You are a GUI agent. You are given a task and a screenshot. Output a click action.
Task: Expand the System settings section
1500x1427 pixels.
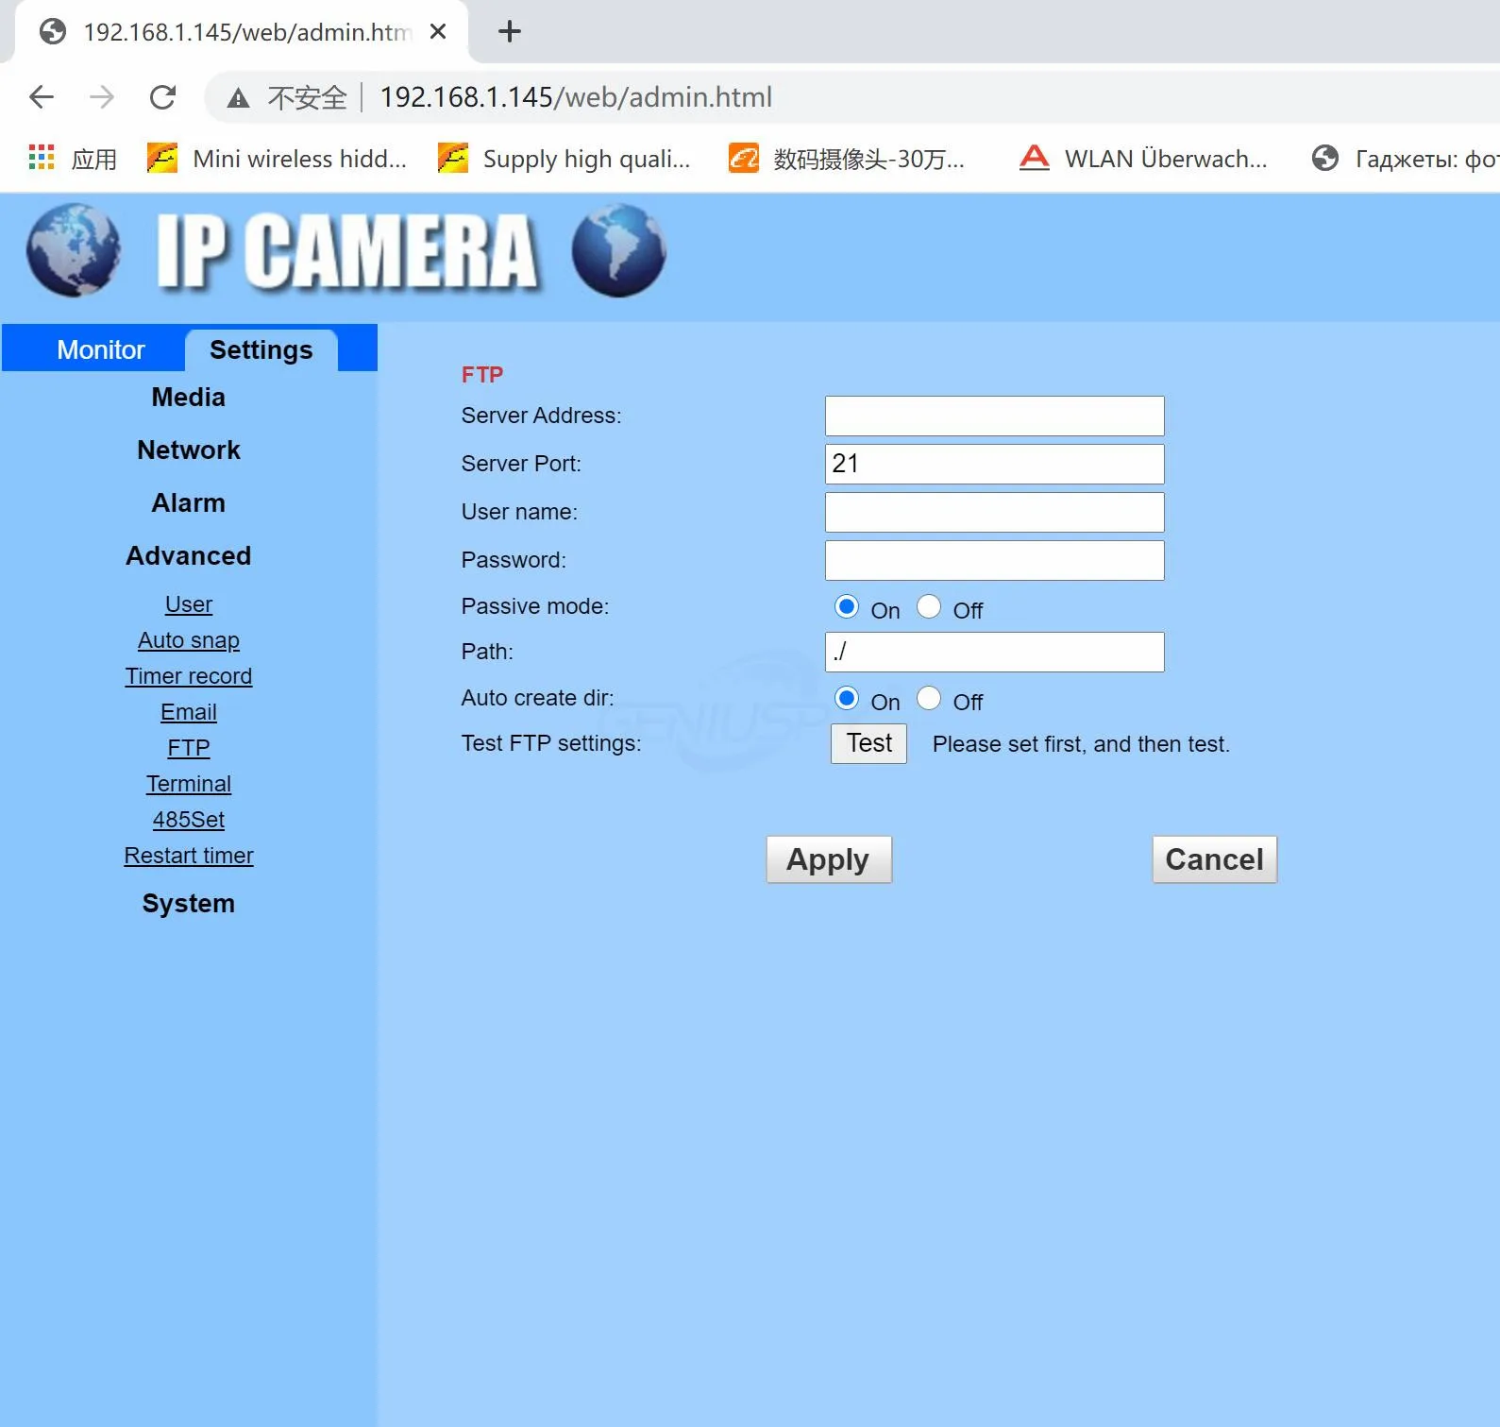click(189, 903)
